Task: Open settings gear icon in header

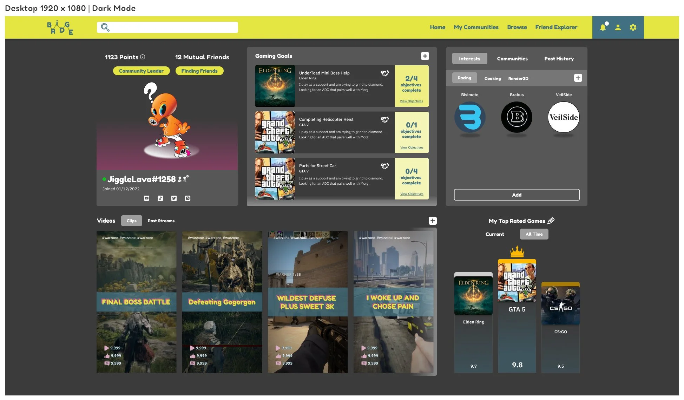Action: [x=633, y=27]
